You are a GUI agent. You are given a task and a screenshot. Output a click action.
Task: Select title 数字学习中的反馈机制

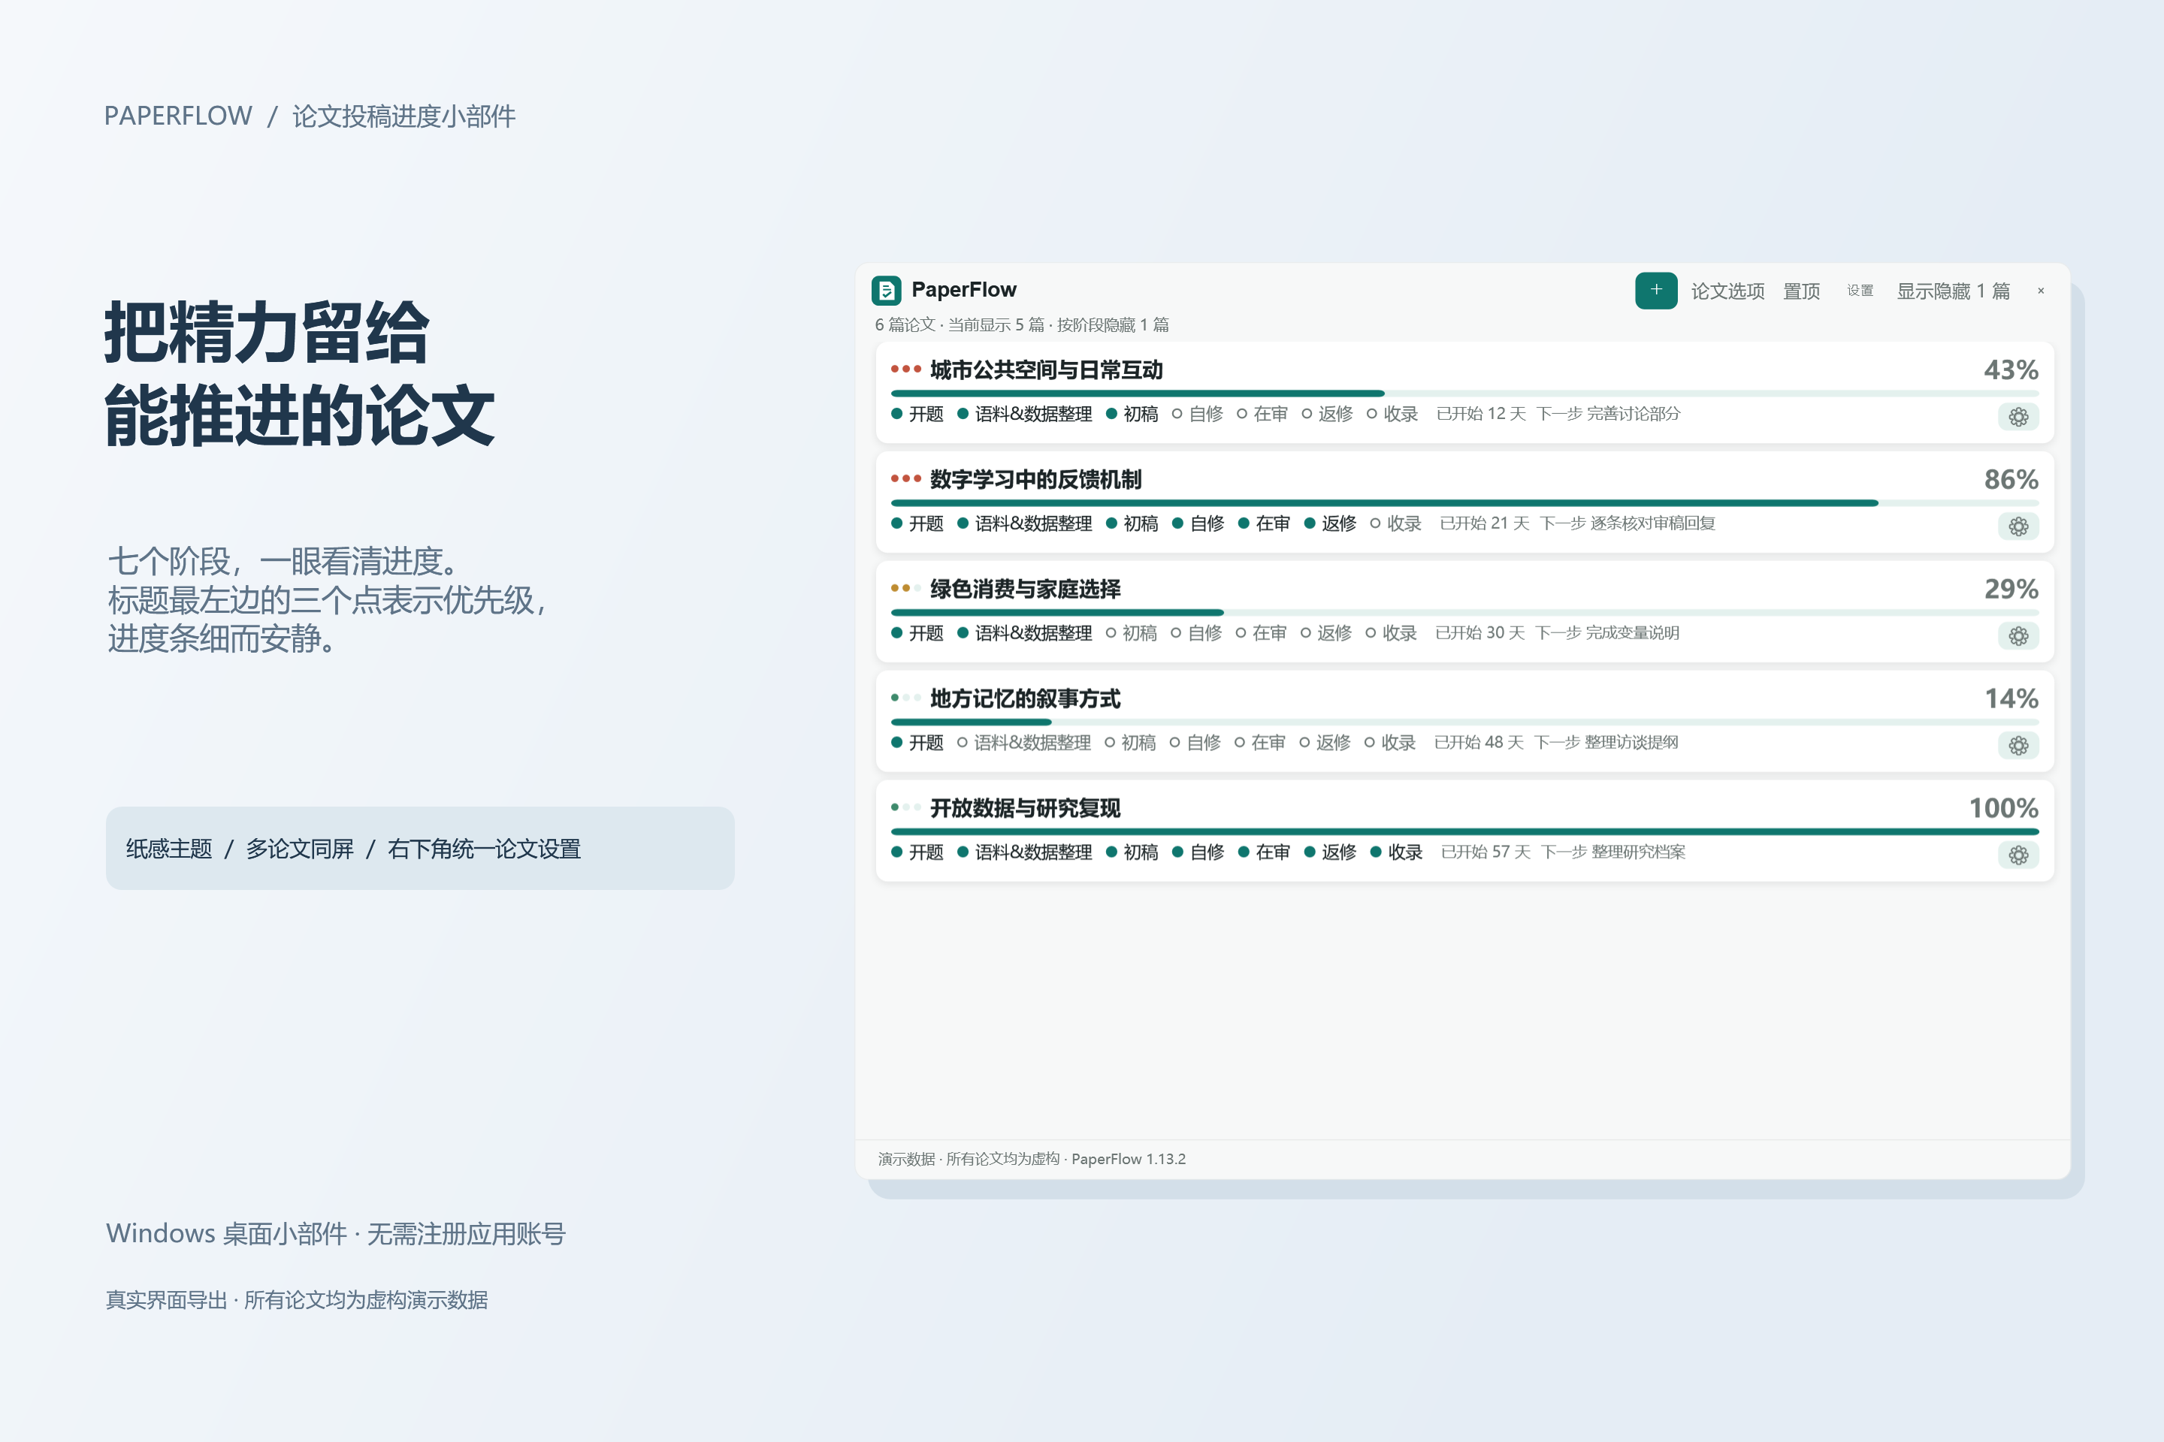pos(1035,479)
